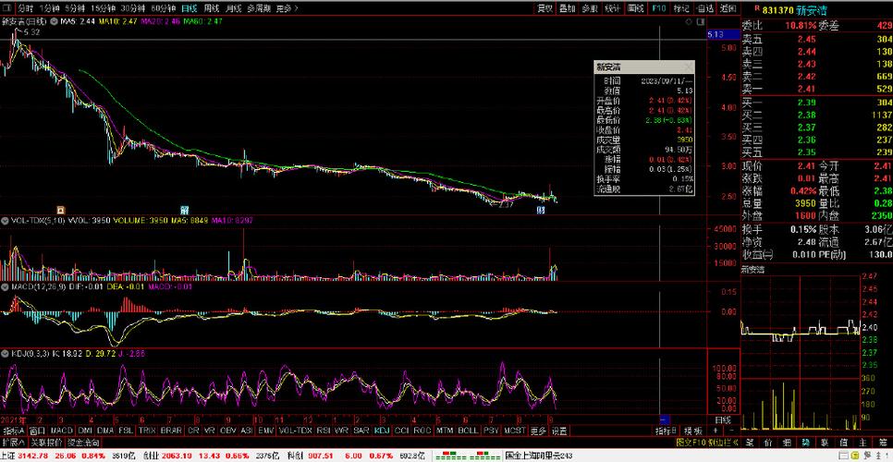This screenshot has height=462, width=893.
Task: Select the 1分钟 period
Action: pos(49,8)
